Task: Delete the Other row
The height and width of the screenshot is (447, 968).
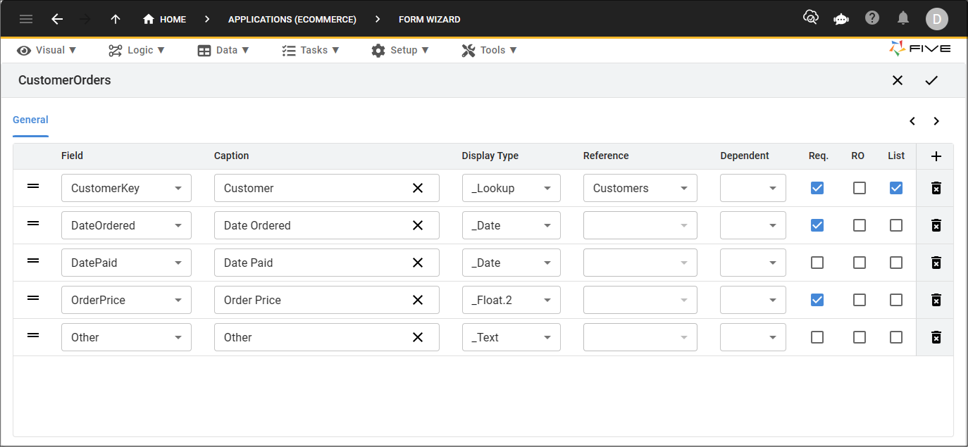Action: (x=936, y=337)
